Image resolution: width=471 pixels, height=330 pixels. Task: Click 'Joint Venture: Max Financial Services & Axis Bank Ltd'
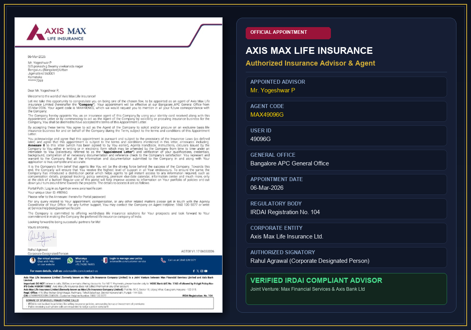(x=308, y=289)
